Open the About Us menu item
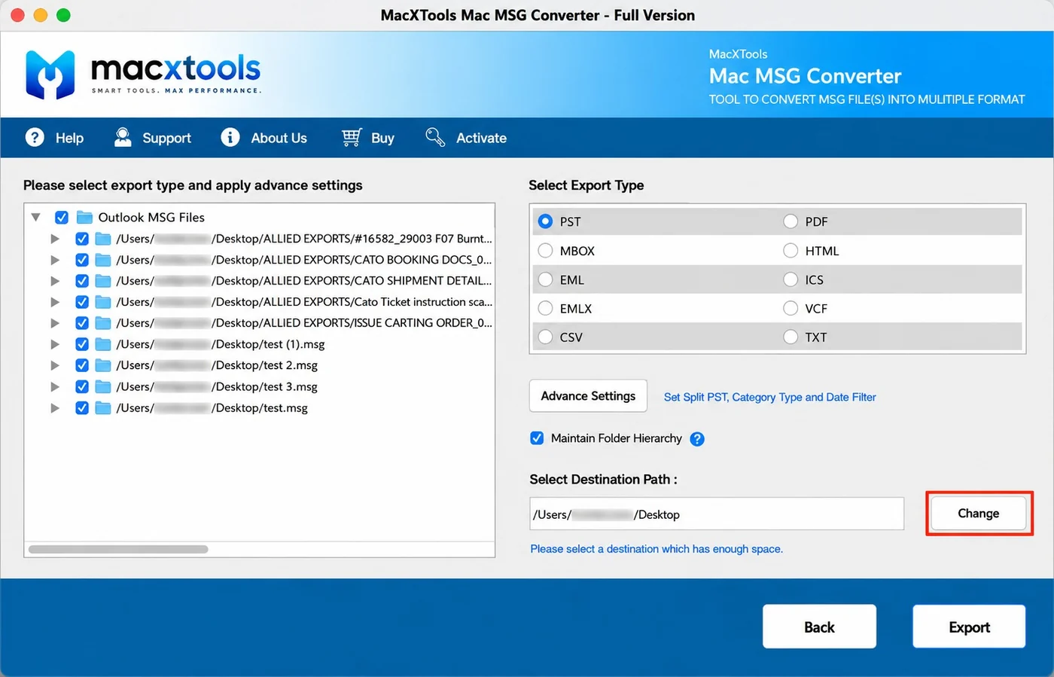The width and height of the screenshot is (1054, 677). 263,138
